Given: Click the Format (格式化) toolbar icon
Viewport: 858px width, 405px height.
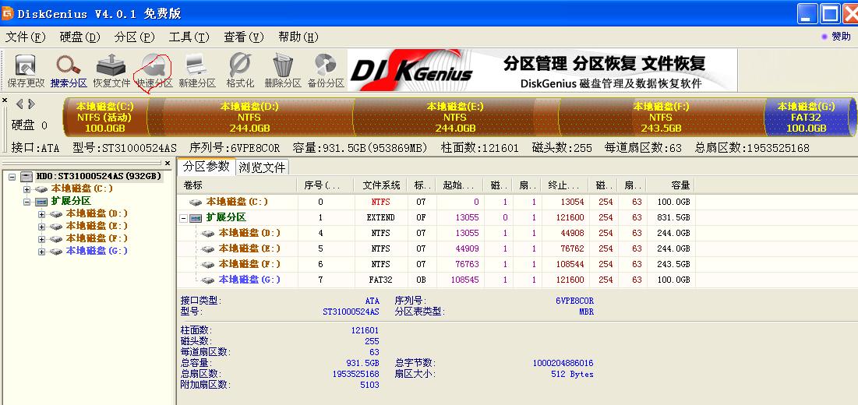Looking at the screenshot, I should point(240,71).
